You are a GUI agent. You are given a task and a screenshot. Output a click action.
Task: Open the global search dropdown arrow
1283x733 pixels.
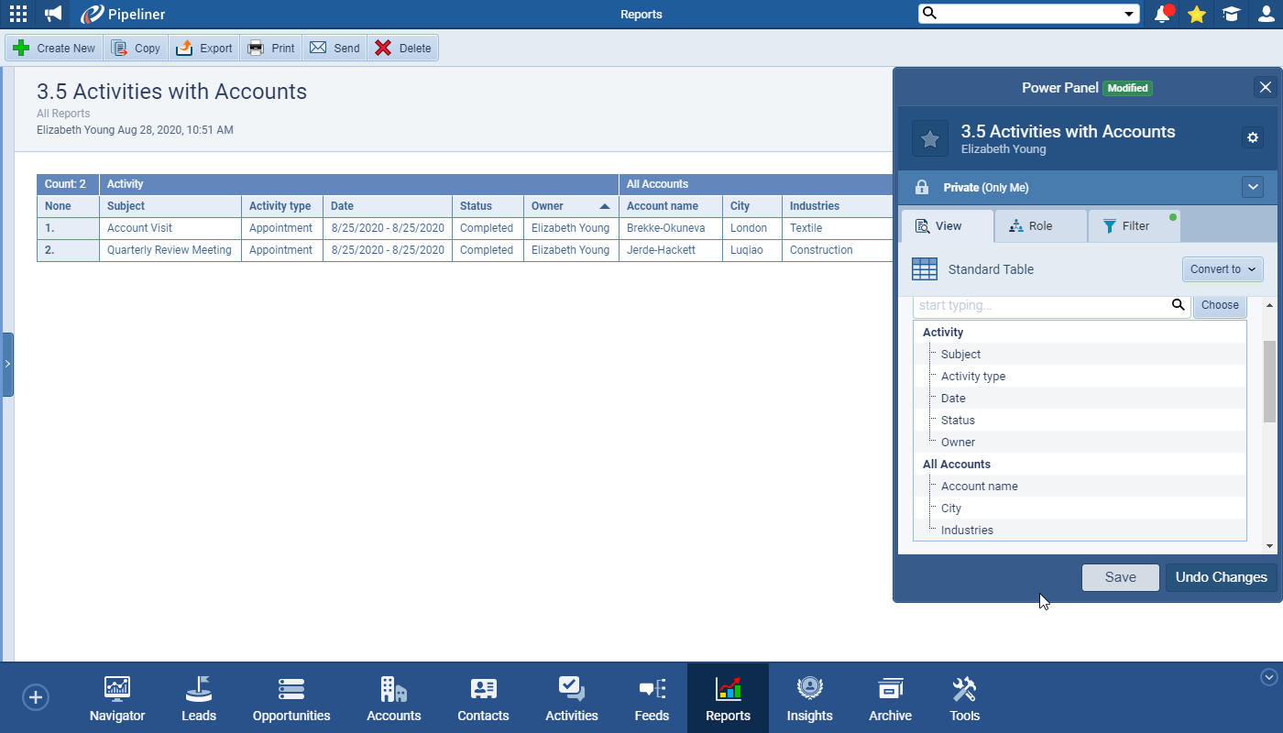(x=1129, y=14)
